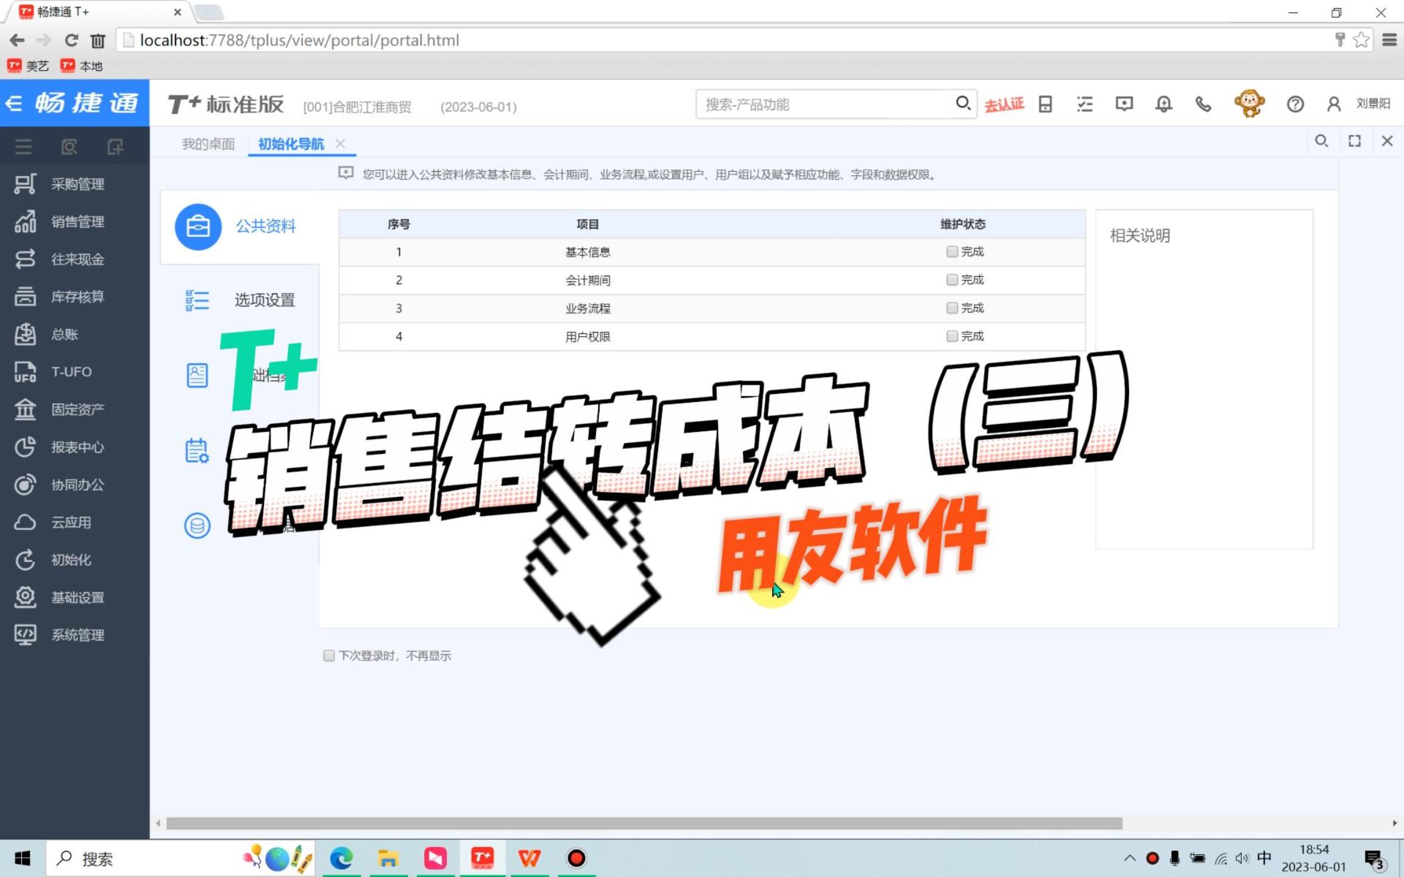Viewport: 1404px width, 877px height.
Task: Open the message board icon in header
Action: point(1124,104)
